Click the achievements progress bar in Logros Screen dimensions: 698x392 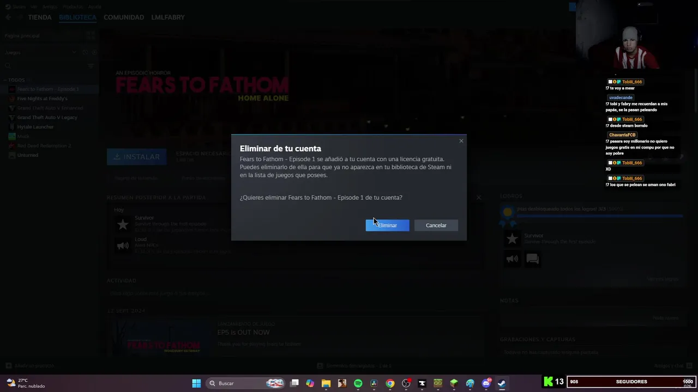click(x=599, y=216)
